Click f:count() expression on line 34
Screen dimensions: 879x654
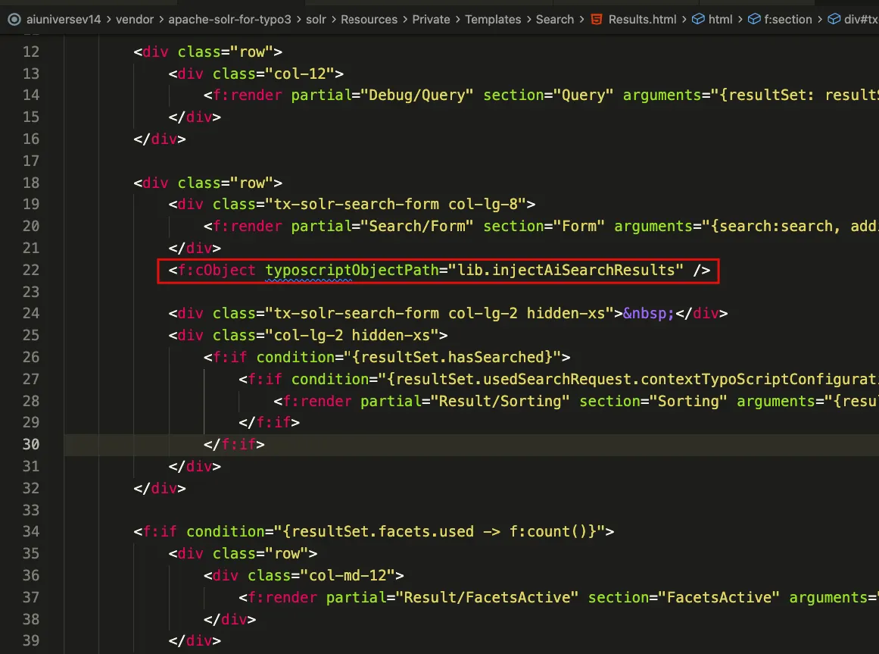tap(547, 532)
